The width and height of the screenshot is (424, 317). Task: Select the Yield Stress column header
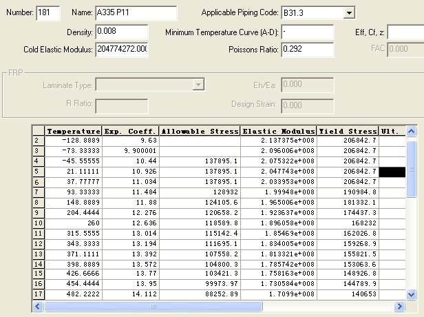(x=348, y=131)
